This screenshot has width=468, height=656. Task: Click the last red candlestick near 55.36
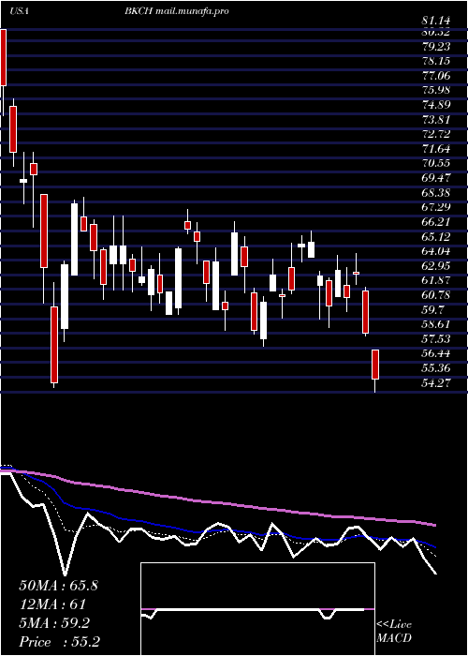tap(375, 365)
